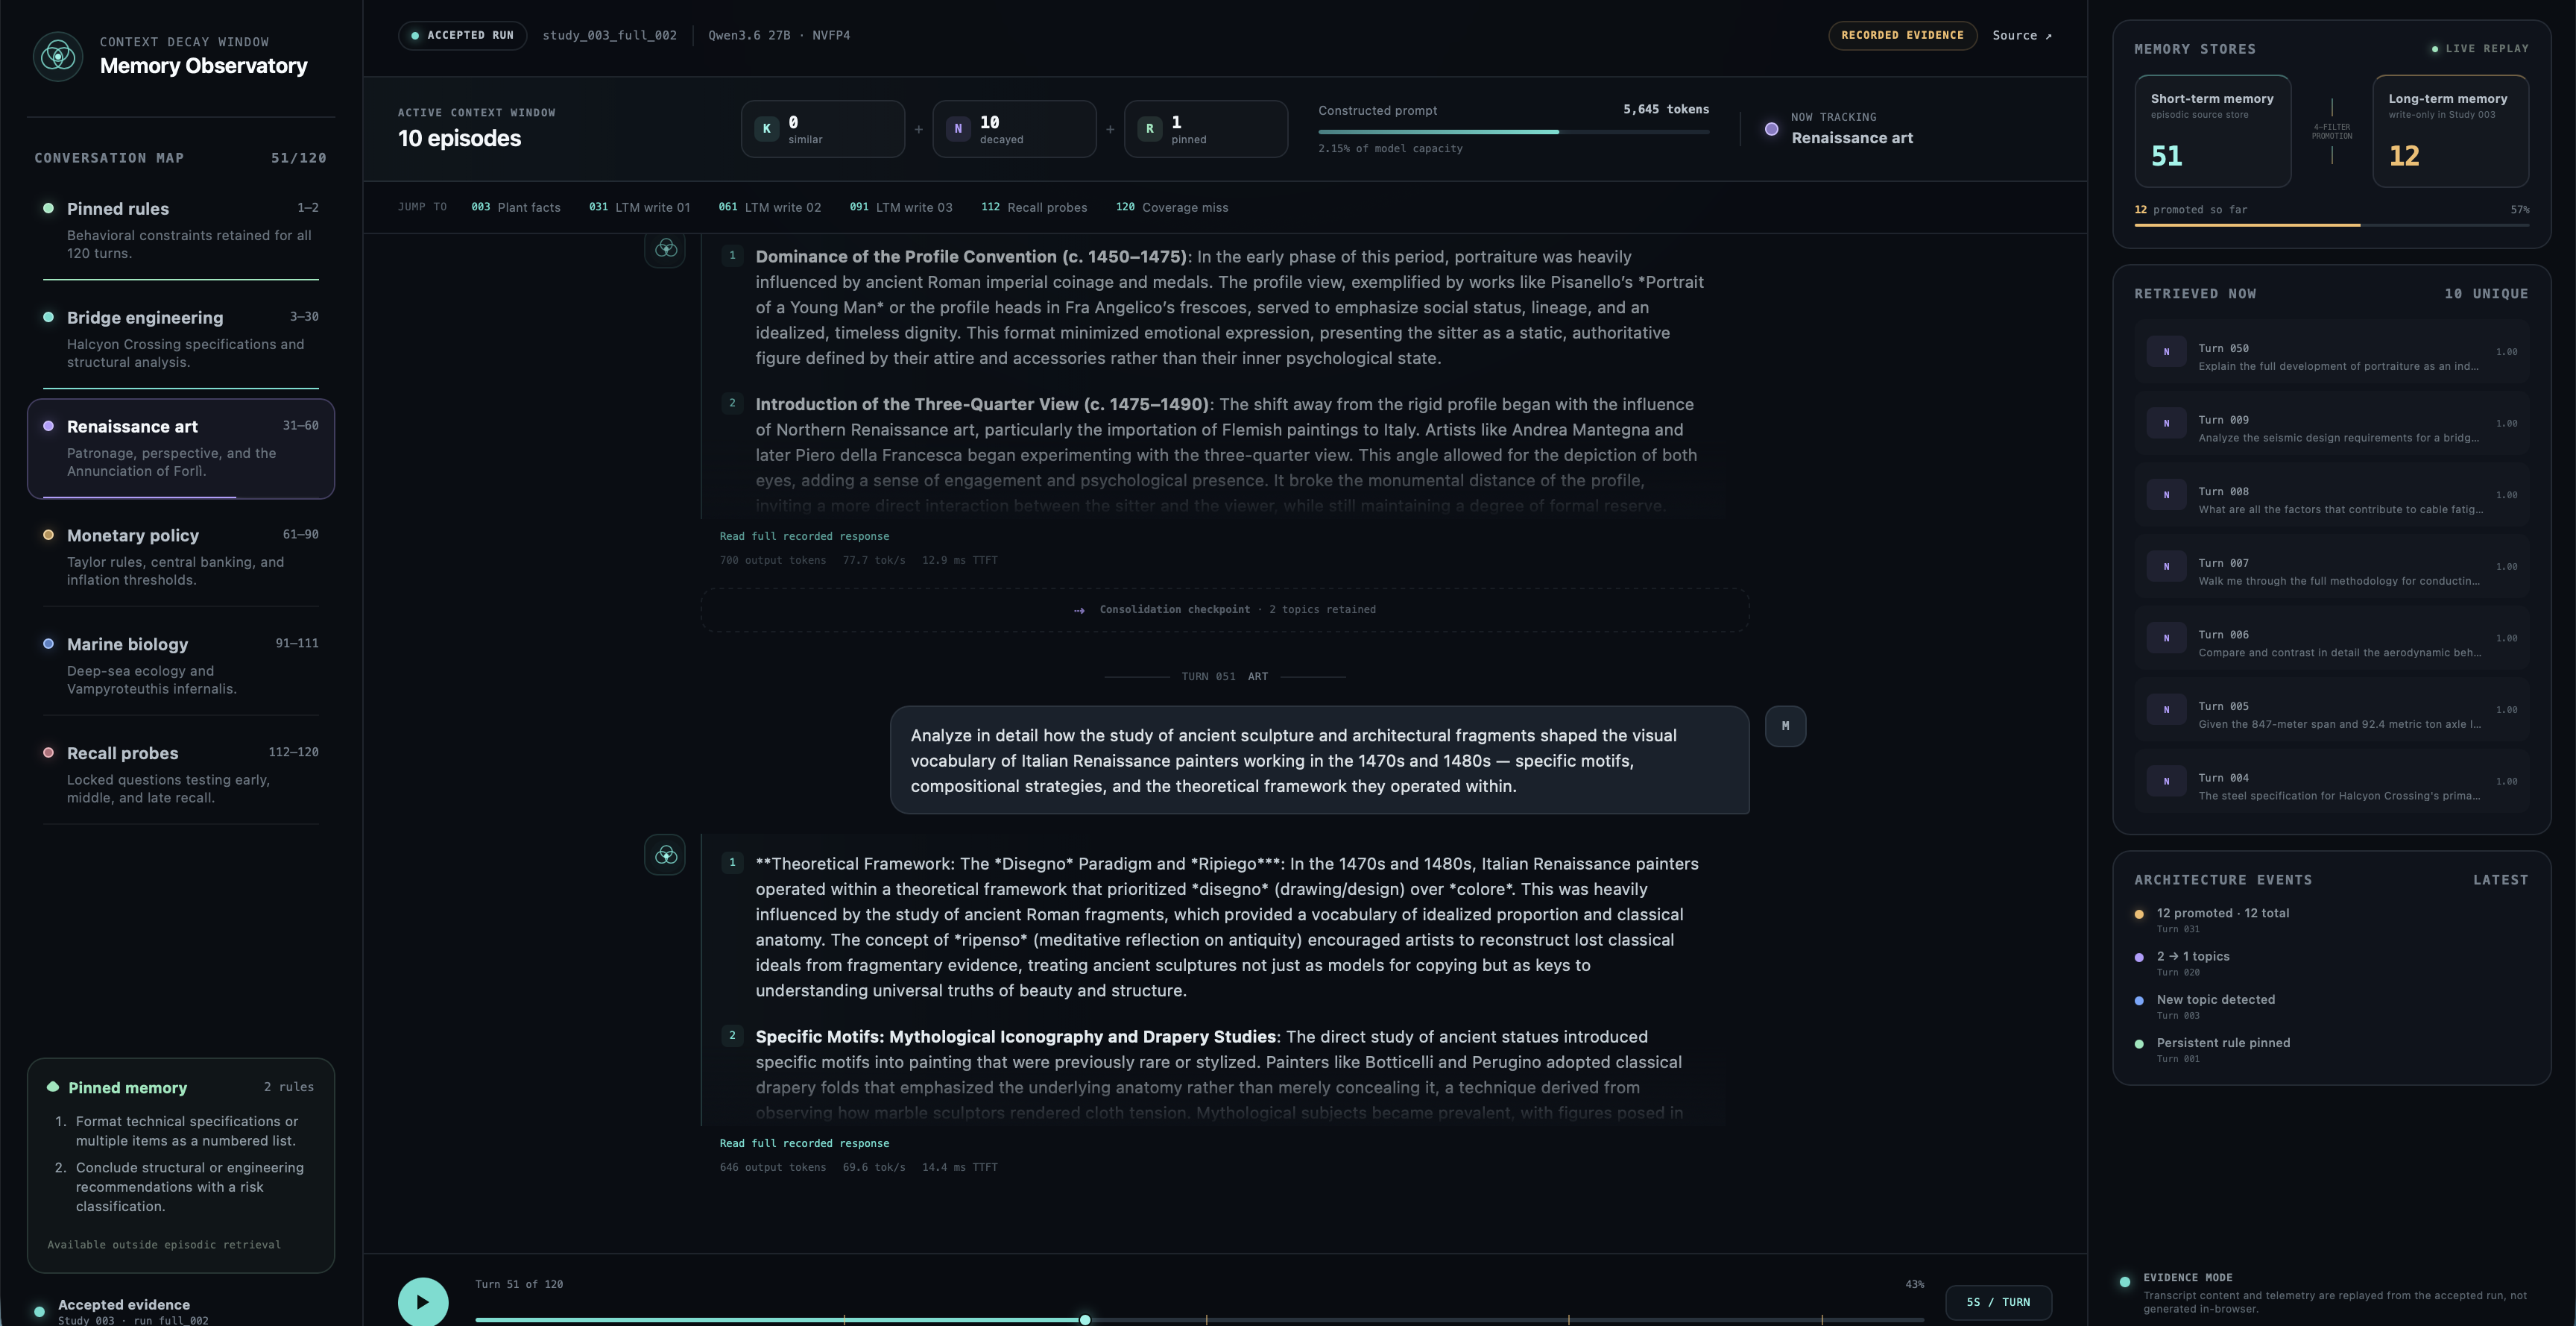Click the playback timeline handle at turn 51
Viewport: 2576px width, 1326px height.
pyautogui.click(x=1085, y=1320)
